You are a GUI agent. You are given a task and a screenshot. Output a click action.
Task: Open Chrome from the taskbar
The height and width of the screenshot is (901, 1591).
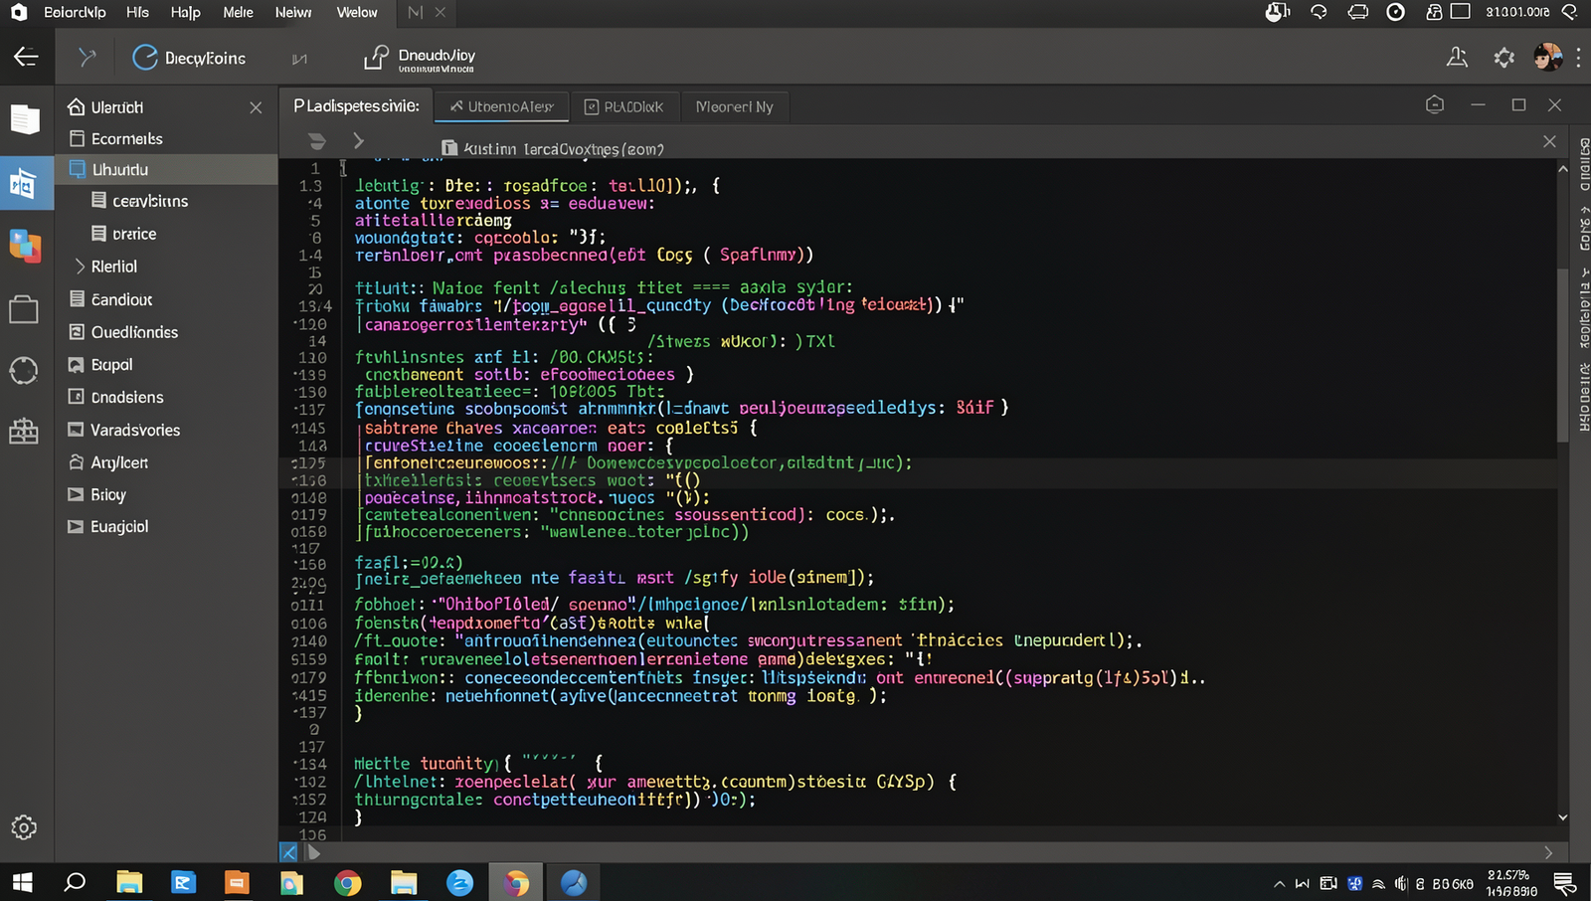347,882
